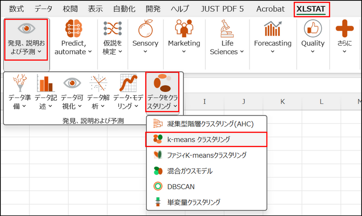Open the XLSTAT ribbon tab
Screen dimensions: 362x216
pyautogui.click(x=311, y=9)
